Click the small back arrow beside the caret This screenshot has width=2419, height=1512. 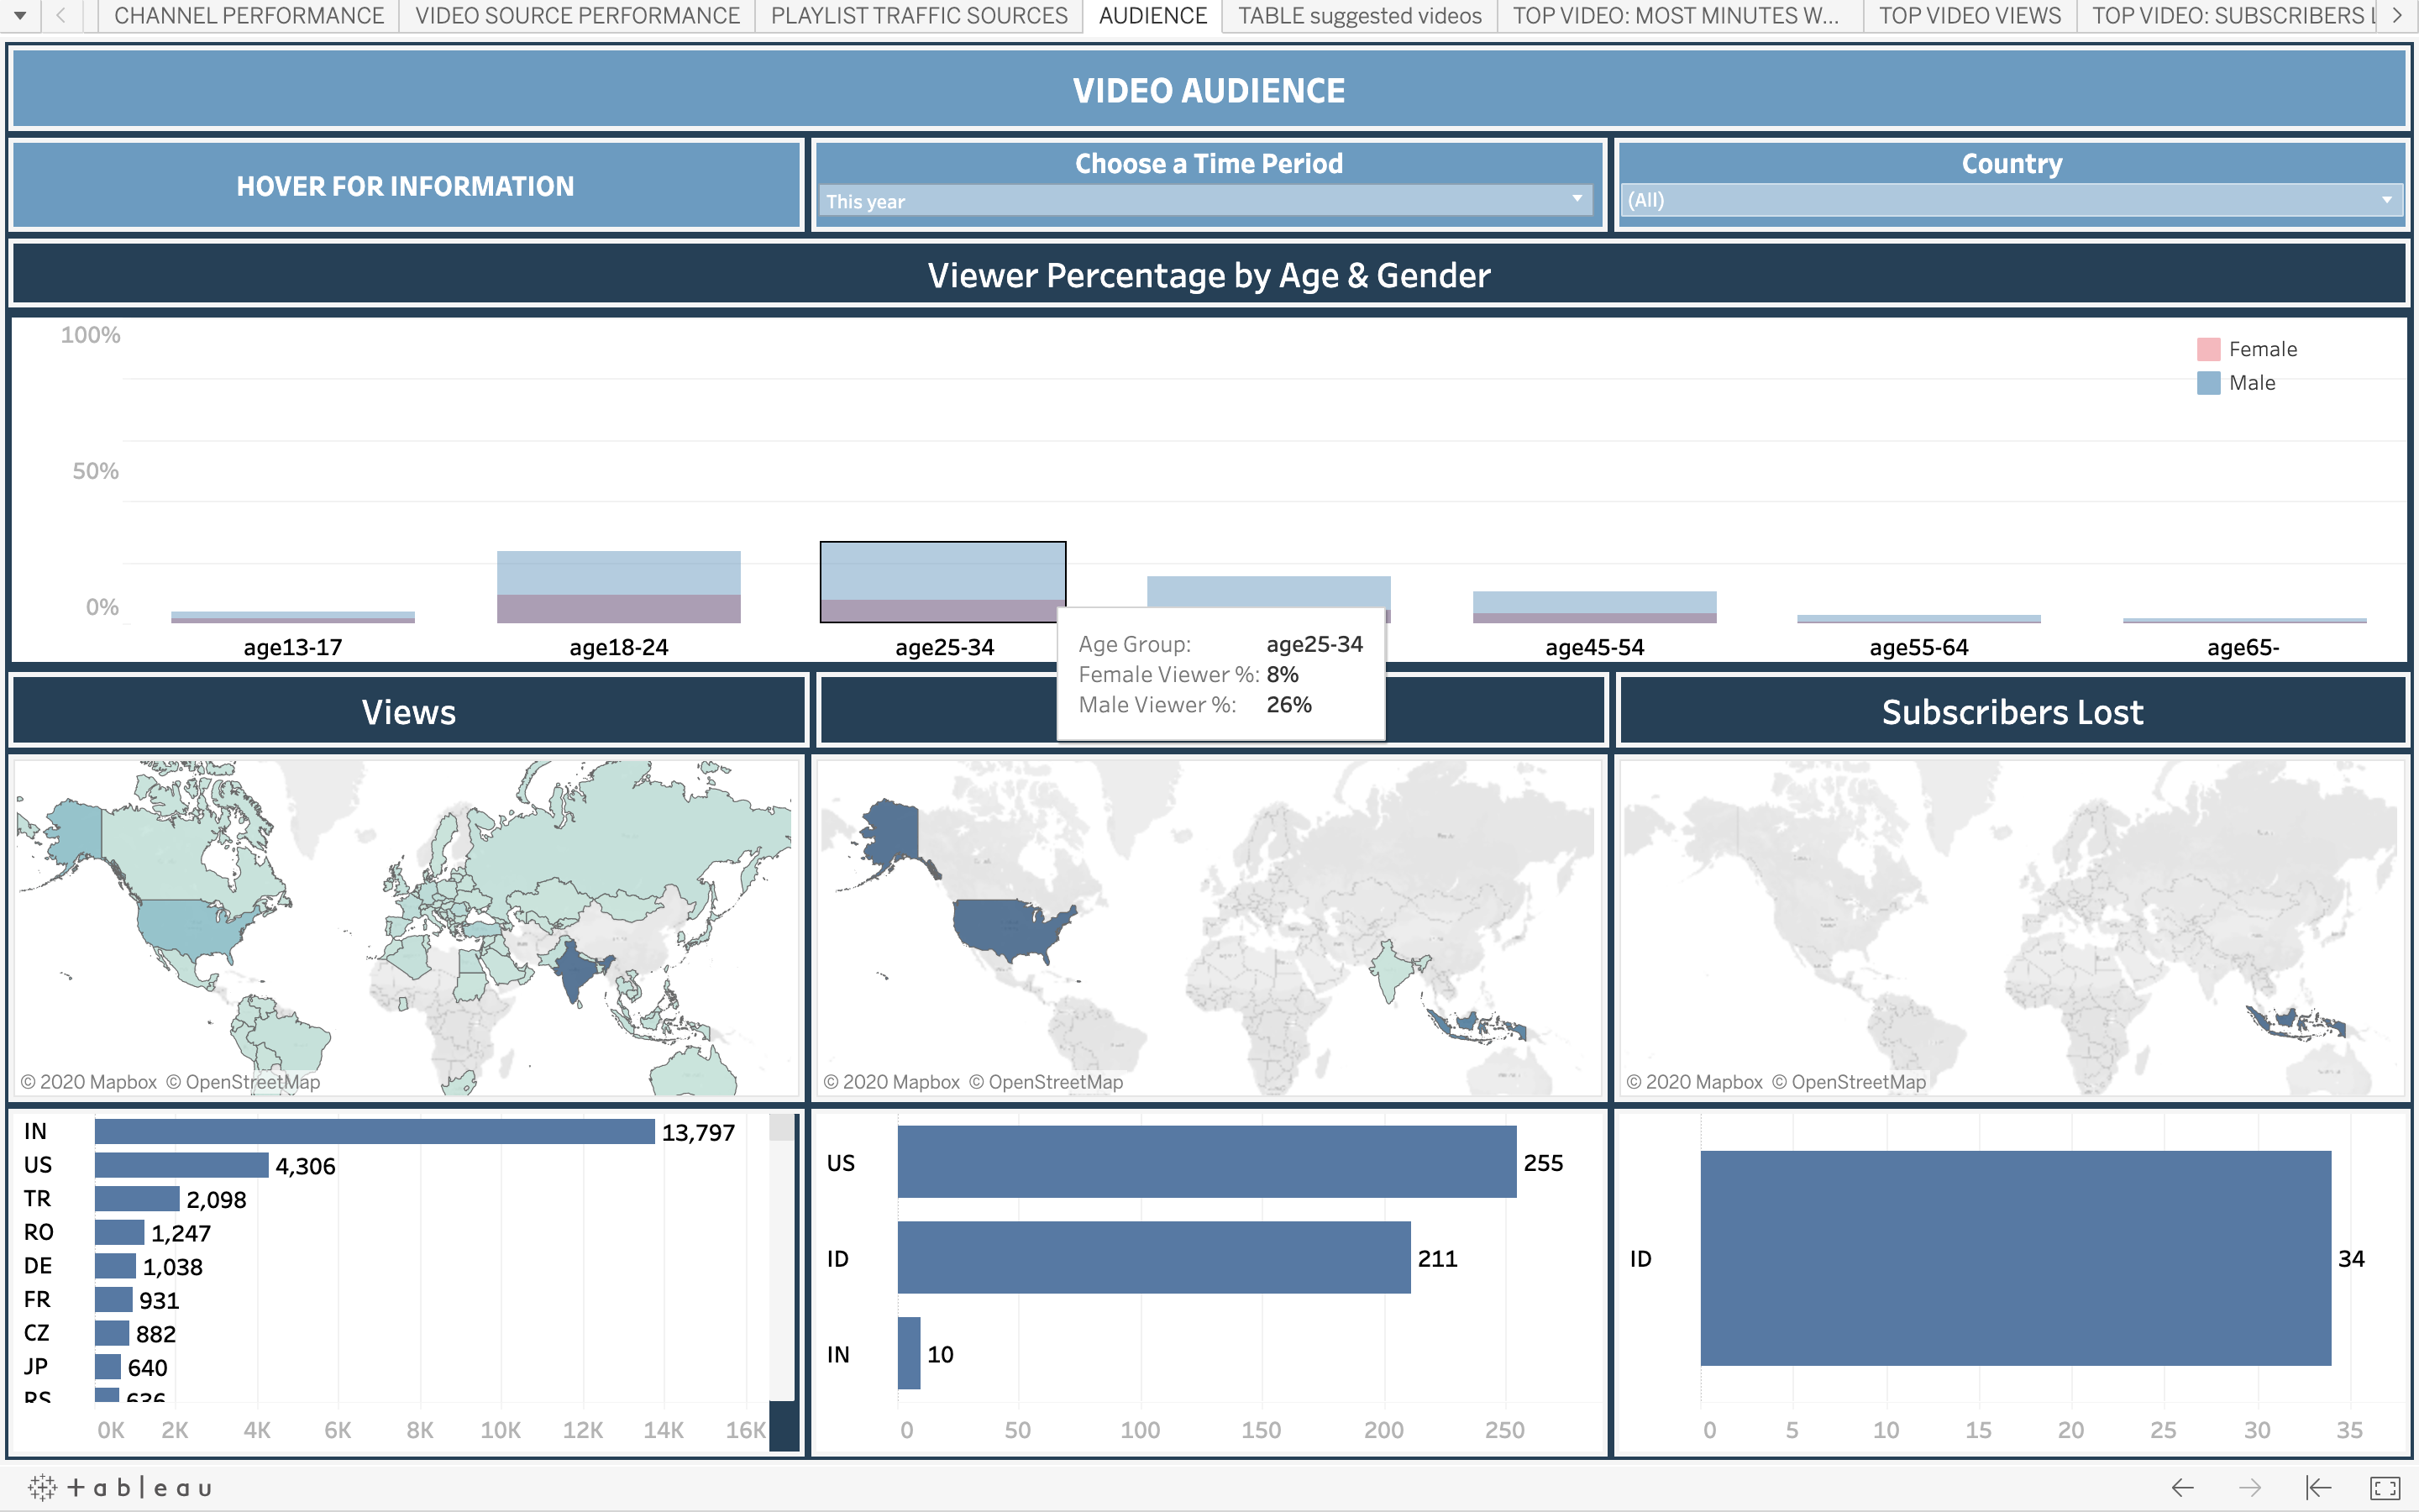pyautogui.click(x=62, y=15)
